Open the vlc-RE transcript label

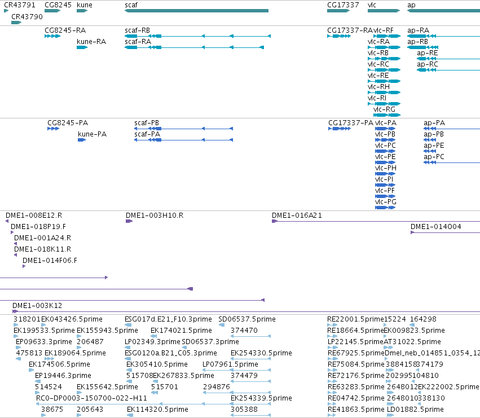click(378, 76)
